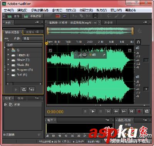Viewport: 154px width, 146px height.
Task: Open the drive shortcut dropdown icon
Action: pos(7,39)
